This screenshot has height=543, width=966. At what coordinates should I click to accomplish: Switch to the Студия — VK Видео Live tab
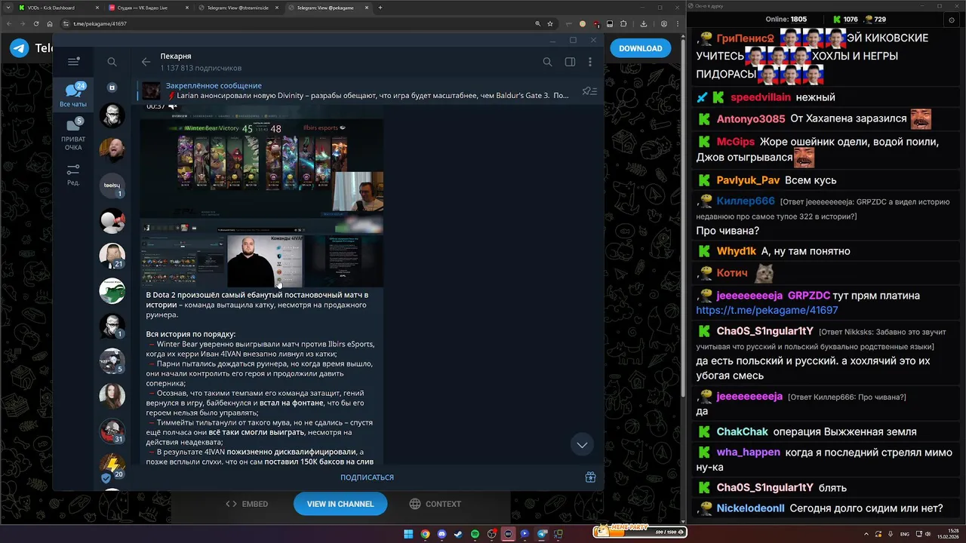(148, 8)
